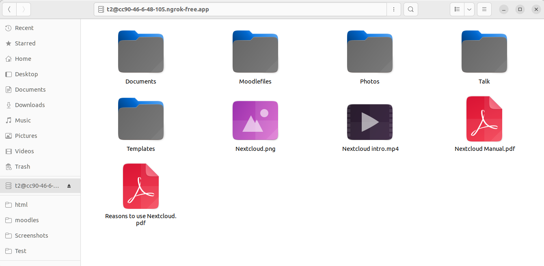The image size is (544, 266).
Task: Select the t2@cc90-46-6 network location in sidebar
Action: coord(40,186)
